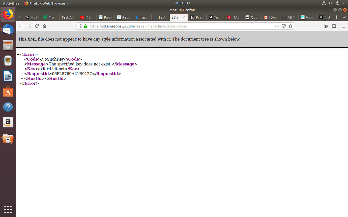
Task: Go to the Firefox home page
Action: click(45, 26)
